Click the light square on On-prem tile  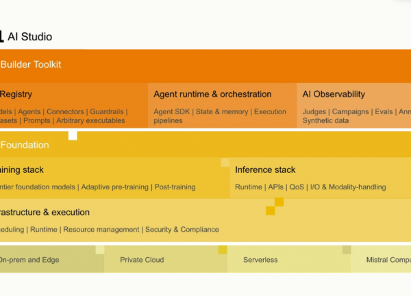(x=100, y=250)
